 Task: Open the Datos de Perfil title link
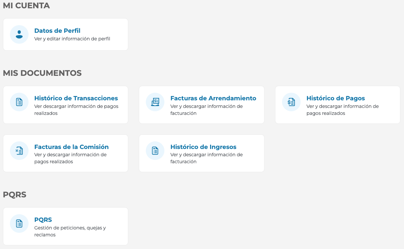point(57,31)
